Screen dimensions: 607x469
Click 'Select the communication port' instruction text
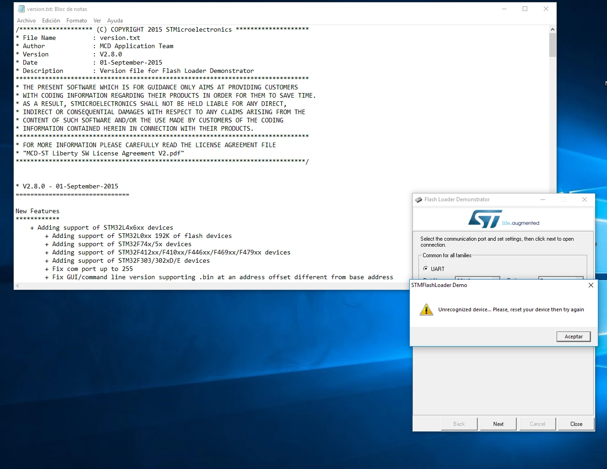point(497,242)
